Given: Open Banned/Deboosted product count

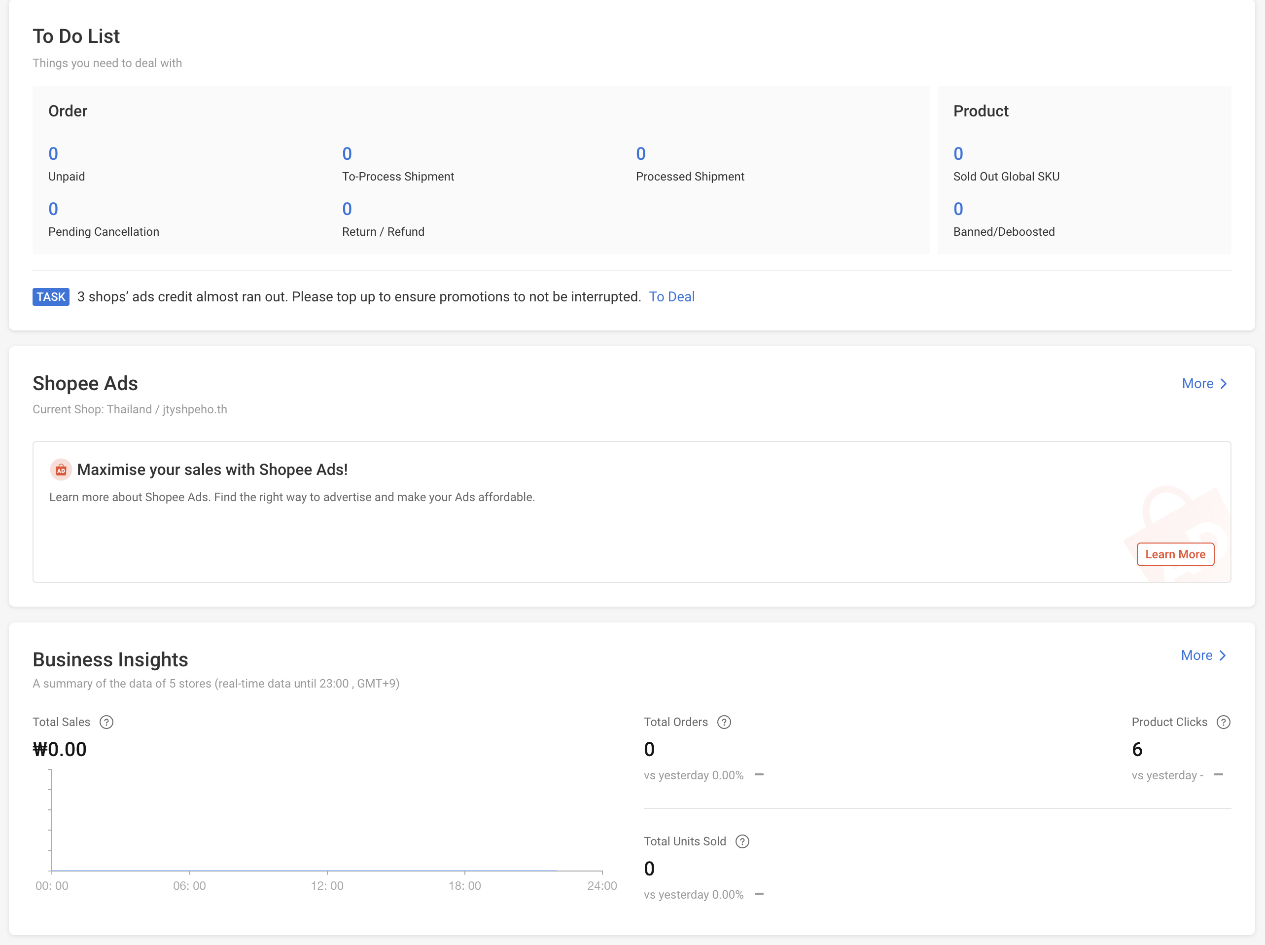Looking at the screenshot, I should [958, 209].
